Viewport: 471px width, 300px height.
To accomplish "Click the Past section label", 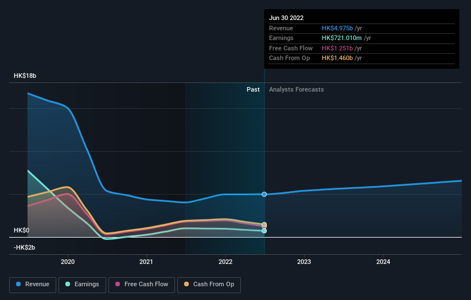I will pyautogui.click(x=253, y=89).
